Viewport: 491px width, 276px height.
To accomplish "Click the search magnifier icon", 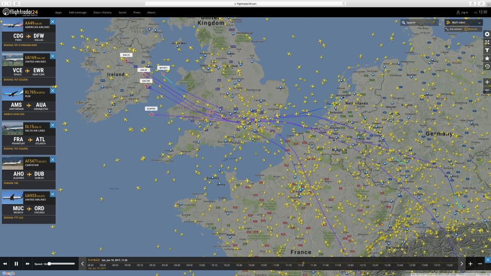I will 403,23.
